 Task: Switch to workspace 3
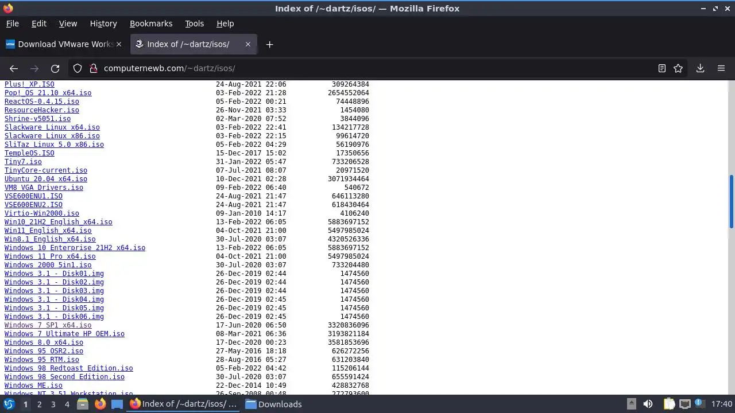pyautogui.click(x=53, y=404)
